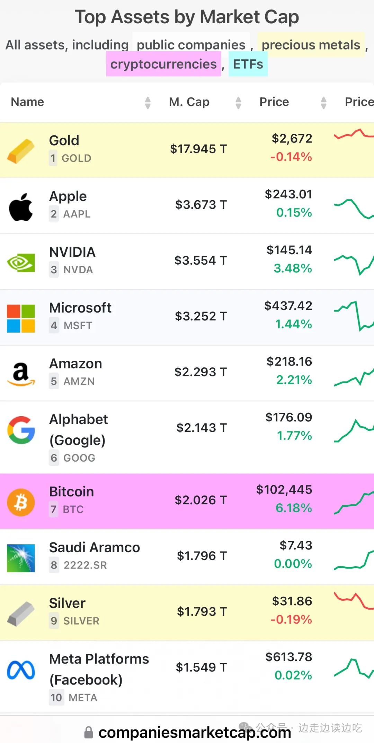Screen dimensions: 374x743
Task: Select the Bitcoin coin icon
Action: coord(21,502)
